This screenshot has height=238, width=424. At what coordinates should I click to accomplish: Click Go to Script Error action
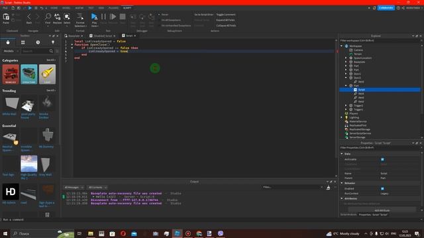pyautogui.click(x=204, y=15)
